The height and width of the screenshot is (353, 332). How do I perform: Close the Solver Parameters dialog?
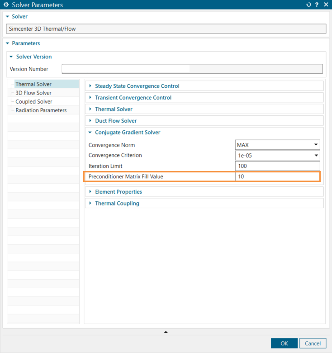click(x=326, y=5)
